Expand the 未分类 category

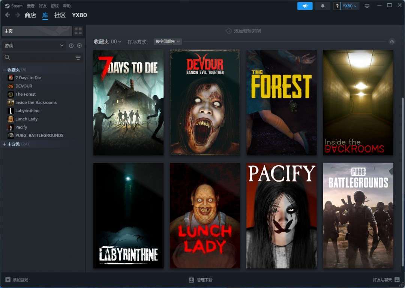pos(4,144)
